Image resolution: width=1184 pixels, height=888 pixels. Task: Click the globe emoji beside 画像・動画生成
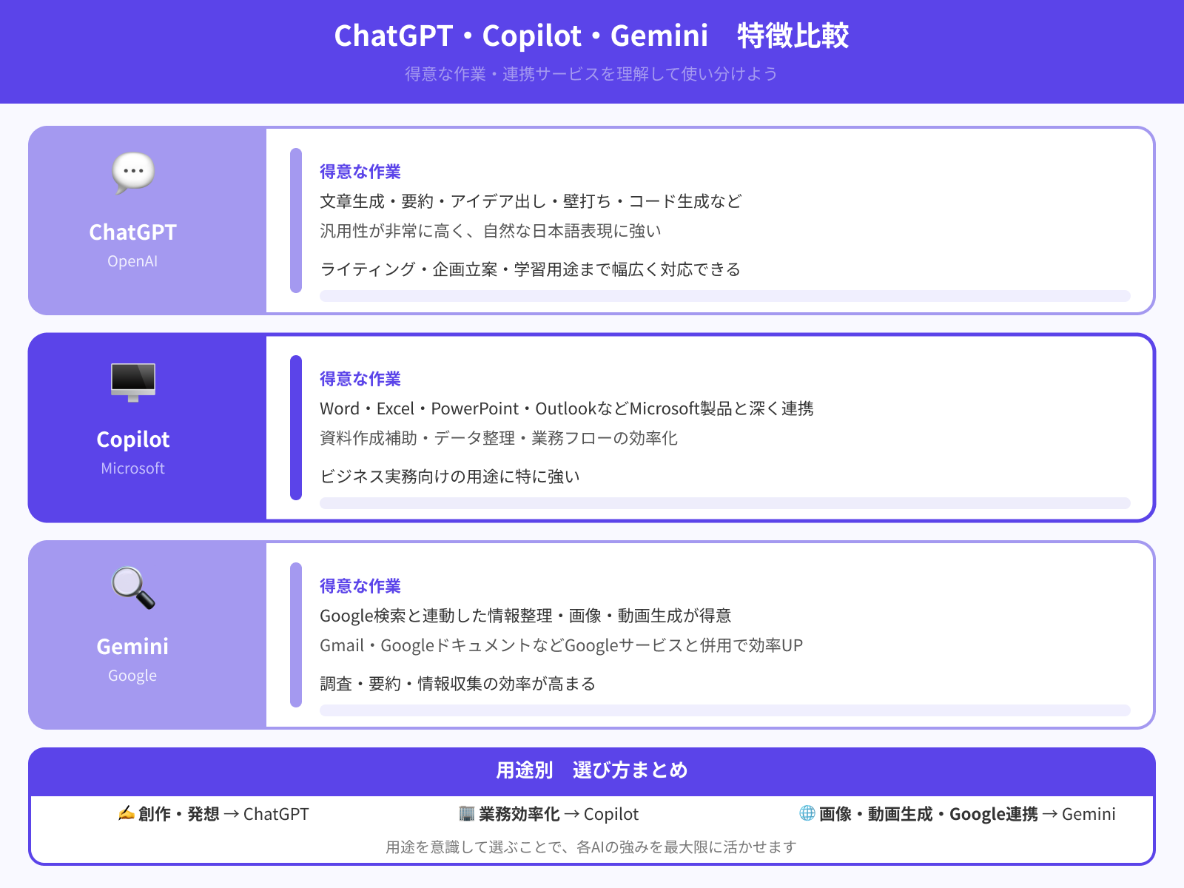pyautogui.click(x=807, y=813)
